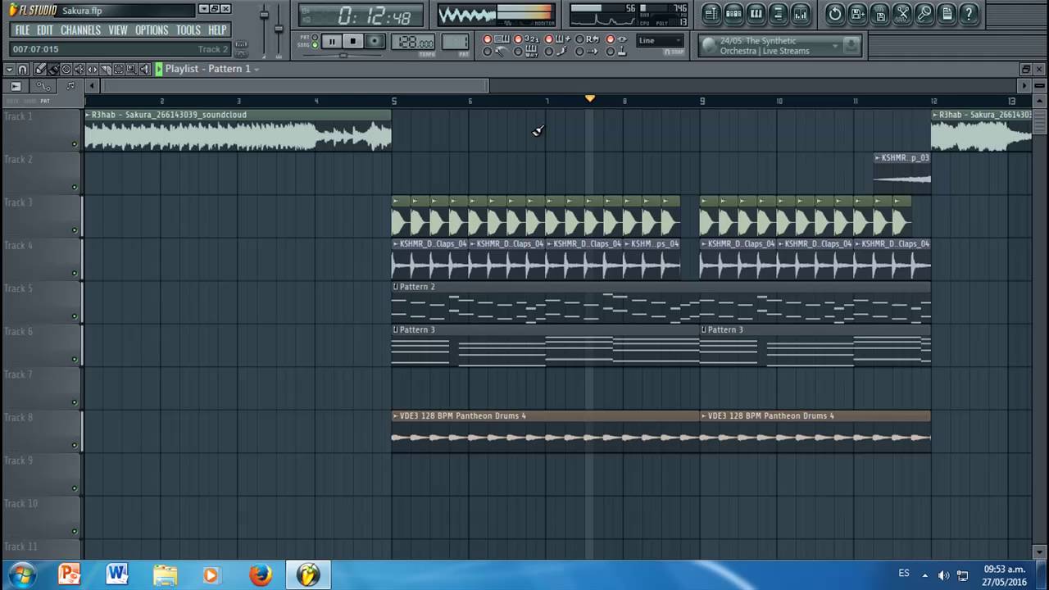This screenshot has height=590, width=1049.
Task: Open the OPTIONS menu
Action: tap(152, 29)
